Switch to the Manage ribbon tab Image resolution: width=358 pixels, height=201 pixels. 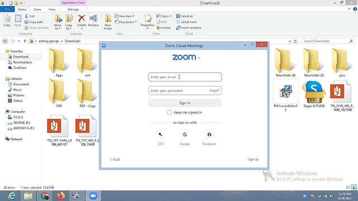click(73, 9)
